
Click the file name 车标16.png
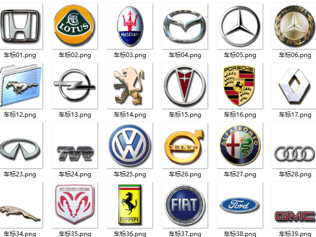click(x=240, y=115)
